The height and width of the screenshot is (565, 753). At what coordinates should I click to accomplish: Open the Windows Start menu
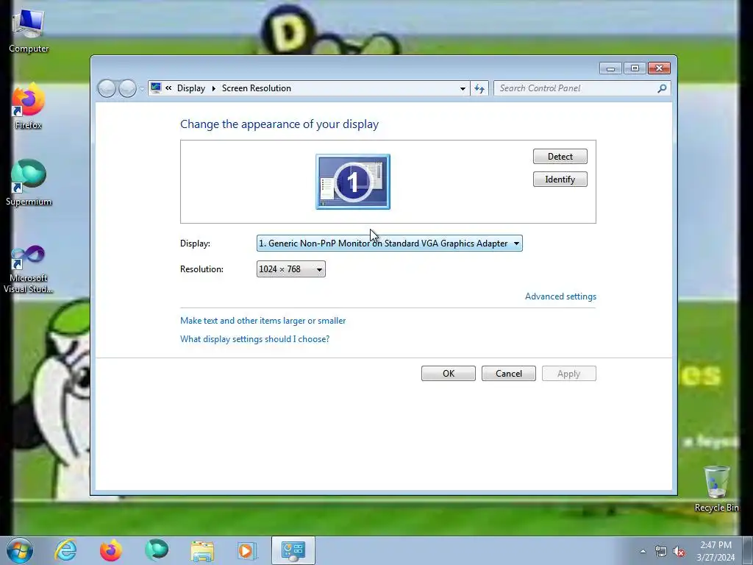pyautogui.click(x=20, y=550)
